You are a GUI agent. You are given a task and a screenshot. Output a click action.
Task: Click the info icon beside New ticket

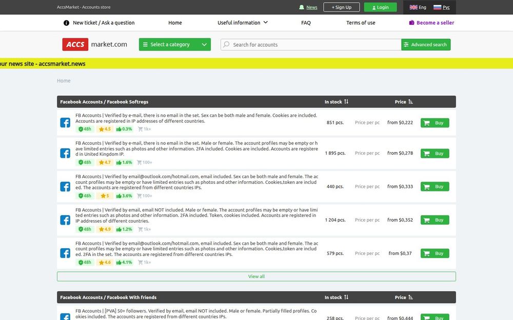click(x=66, y=23)
